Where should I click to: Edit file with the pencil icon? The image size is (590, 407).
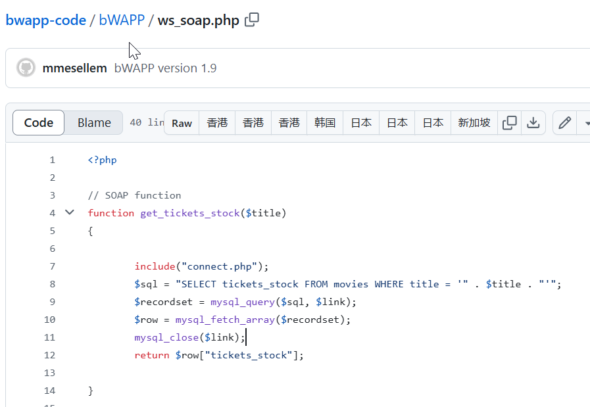(564, 123)
